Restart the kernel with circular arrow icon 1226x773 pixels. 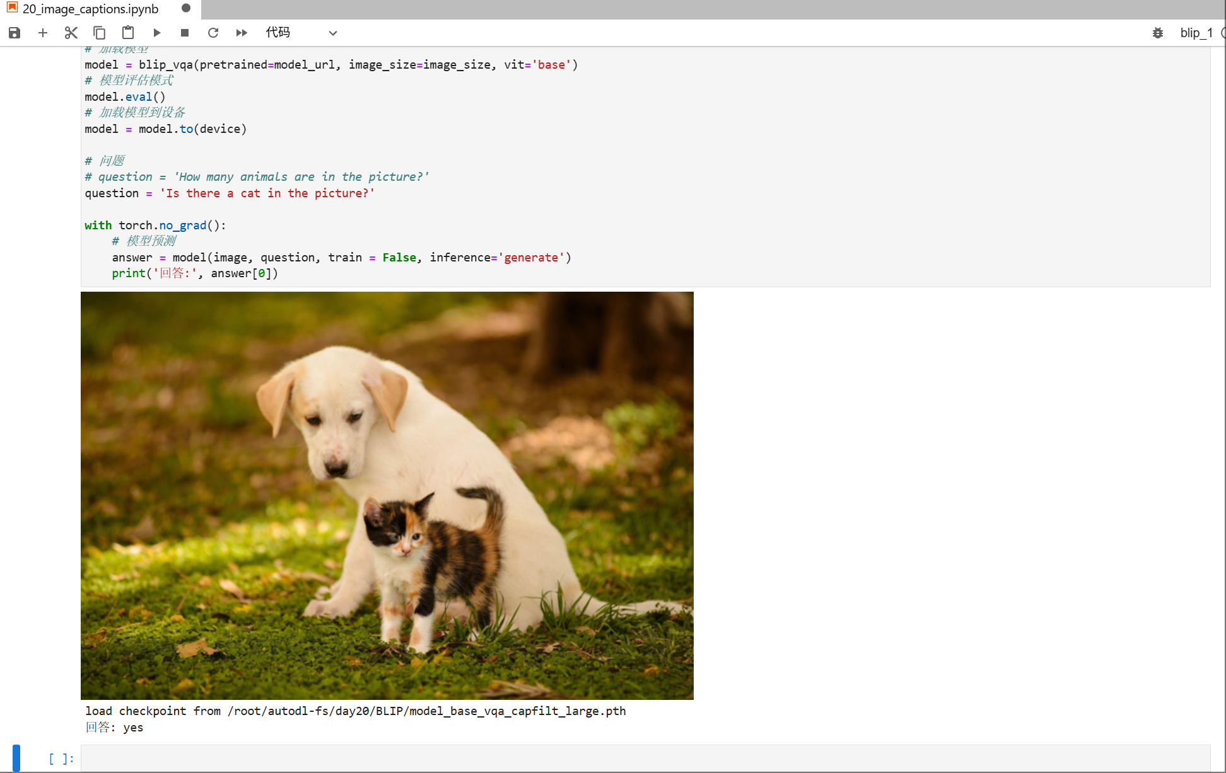[x=213, y=33]
